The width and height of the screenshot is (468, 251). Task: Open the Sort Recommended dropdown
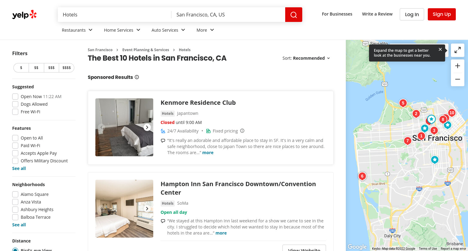pos(306,58)
